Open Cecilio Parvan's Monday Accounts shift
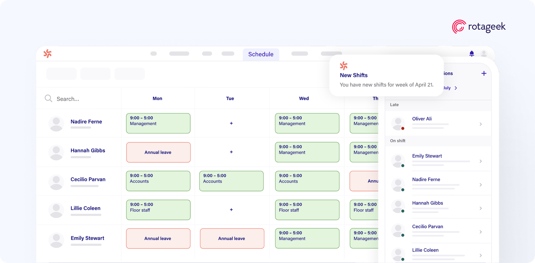This screenshot has height=263, width=535. tap(158, 181)
